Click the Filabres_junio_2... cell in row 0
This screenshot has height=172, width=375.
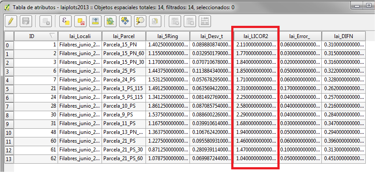pyautogui.click(x=80, y=45)
